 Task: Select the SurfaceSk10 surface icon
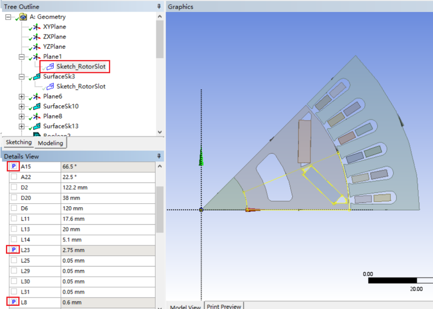[x=37, y=106]
